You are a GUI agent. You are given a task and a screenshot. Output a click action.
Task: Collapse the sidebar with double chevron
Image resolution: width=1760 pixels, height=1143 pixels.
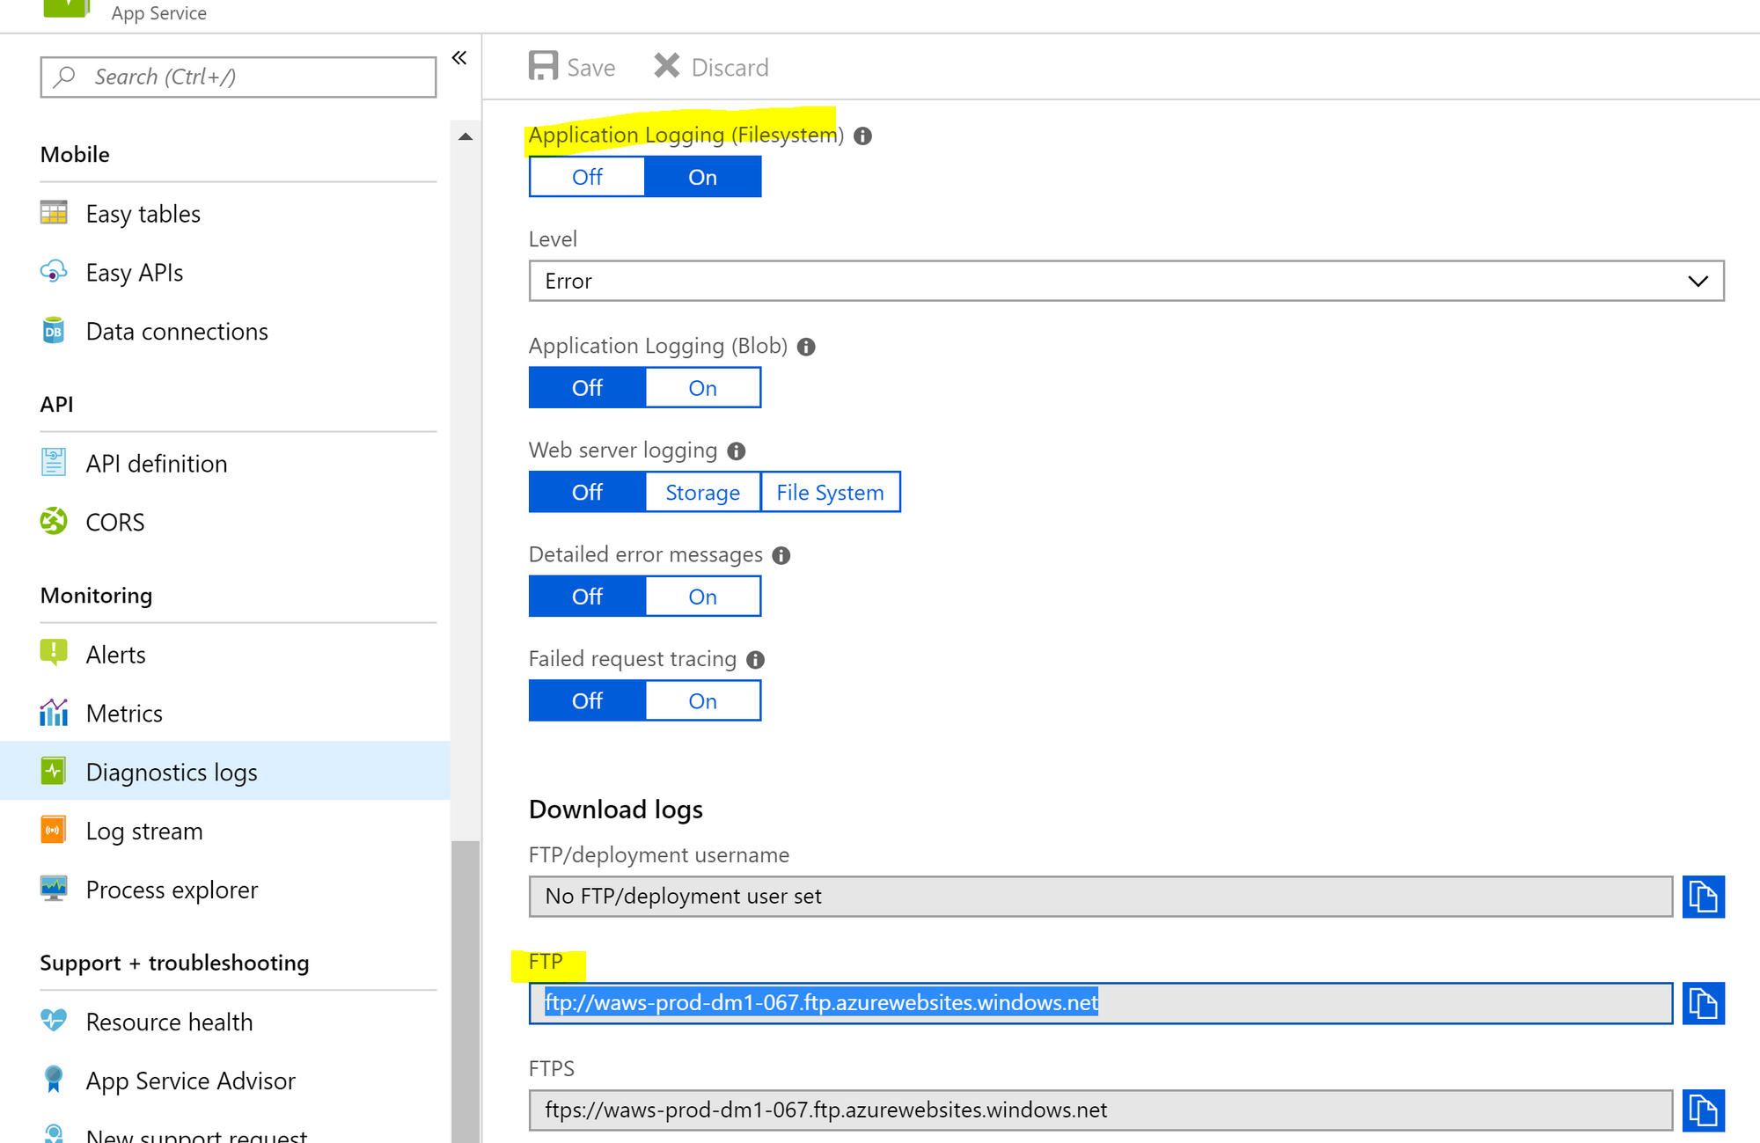coord(459,58)
